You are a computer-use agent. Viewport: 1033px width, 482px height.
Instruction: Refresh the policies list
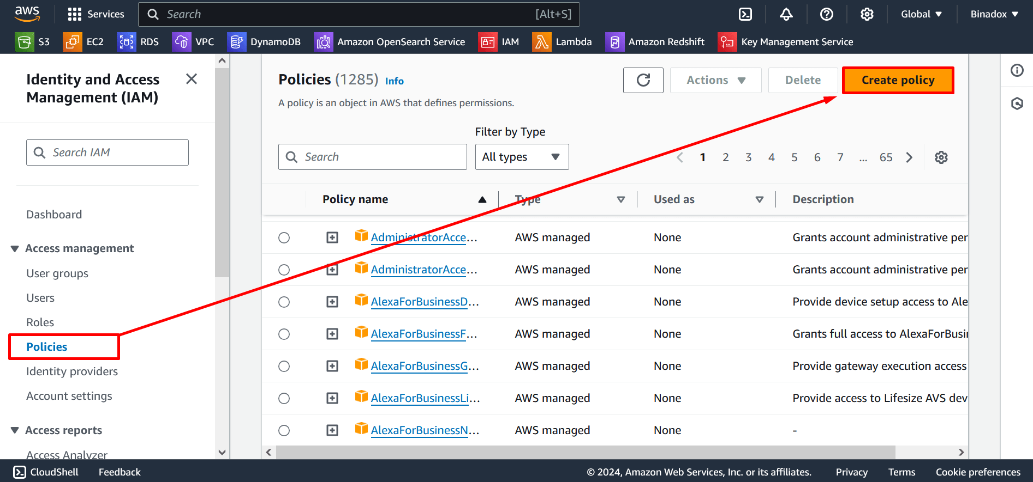643,80
